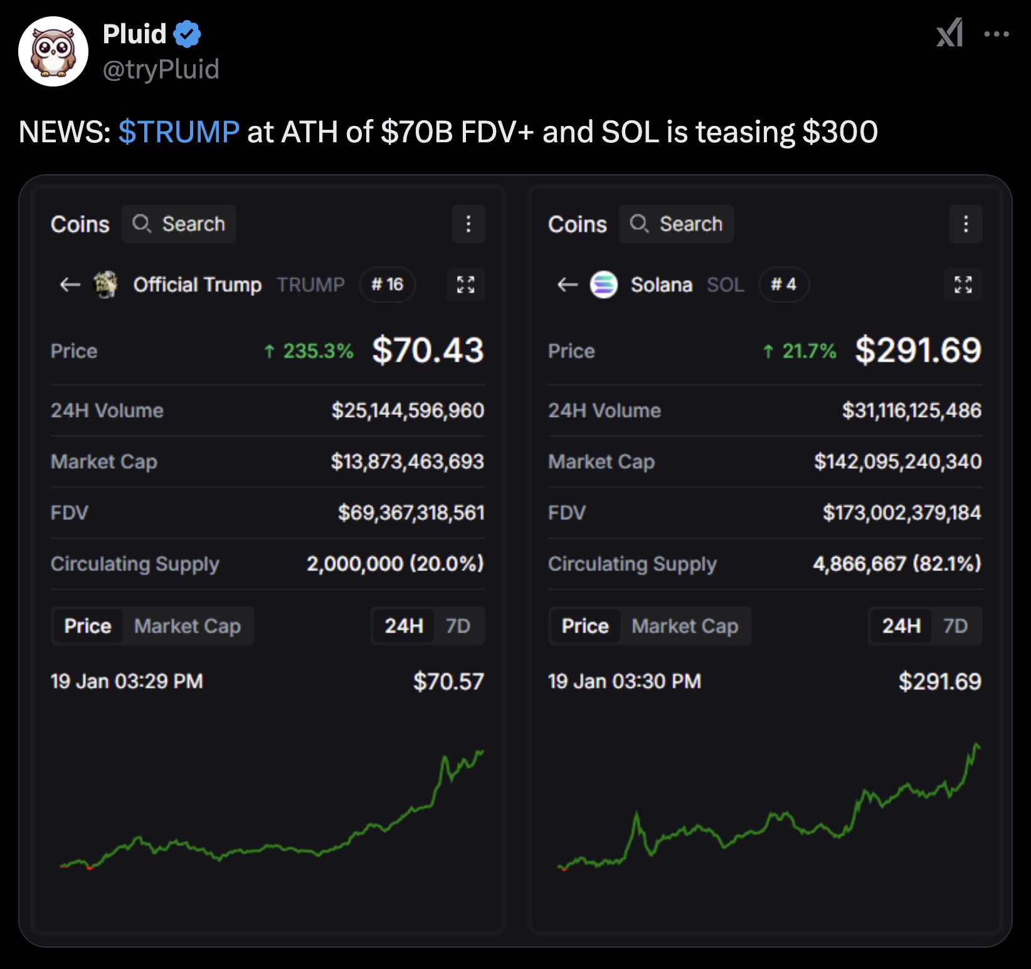Click the $69,367,318,561 FDV value
The image size is (1031, 969).
411,513
